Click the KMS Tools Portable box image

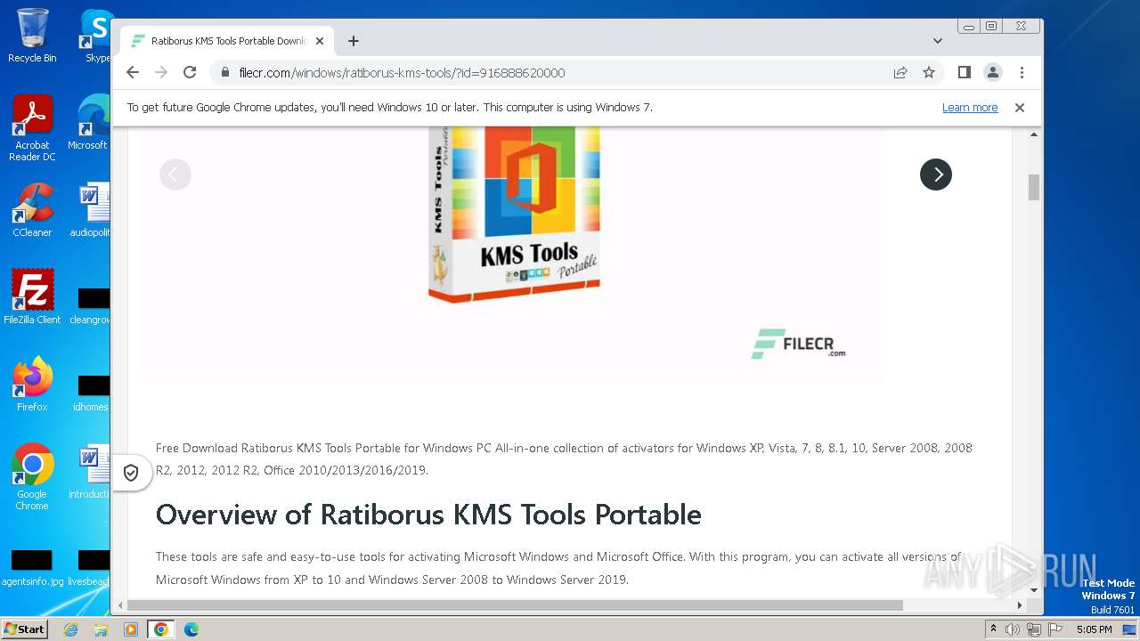click(x=514, y=214)
